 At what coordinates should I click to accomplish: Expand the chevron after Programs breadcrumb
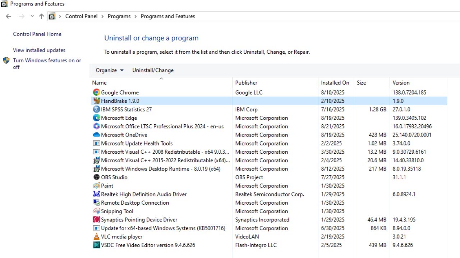click(x=135, y=16)
